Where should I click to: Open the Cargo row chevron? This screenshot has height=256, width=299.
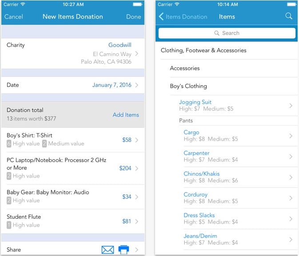tap(291, 136)
